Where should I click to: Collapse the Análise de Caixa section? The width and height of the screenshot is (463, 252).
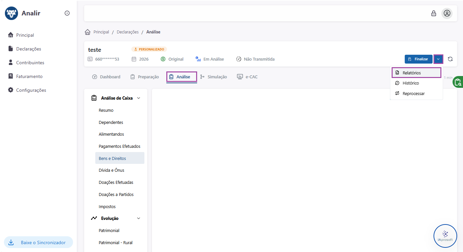click(x=139, y=98)
